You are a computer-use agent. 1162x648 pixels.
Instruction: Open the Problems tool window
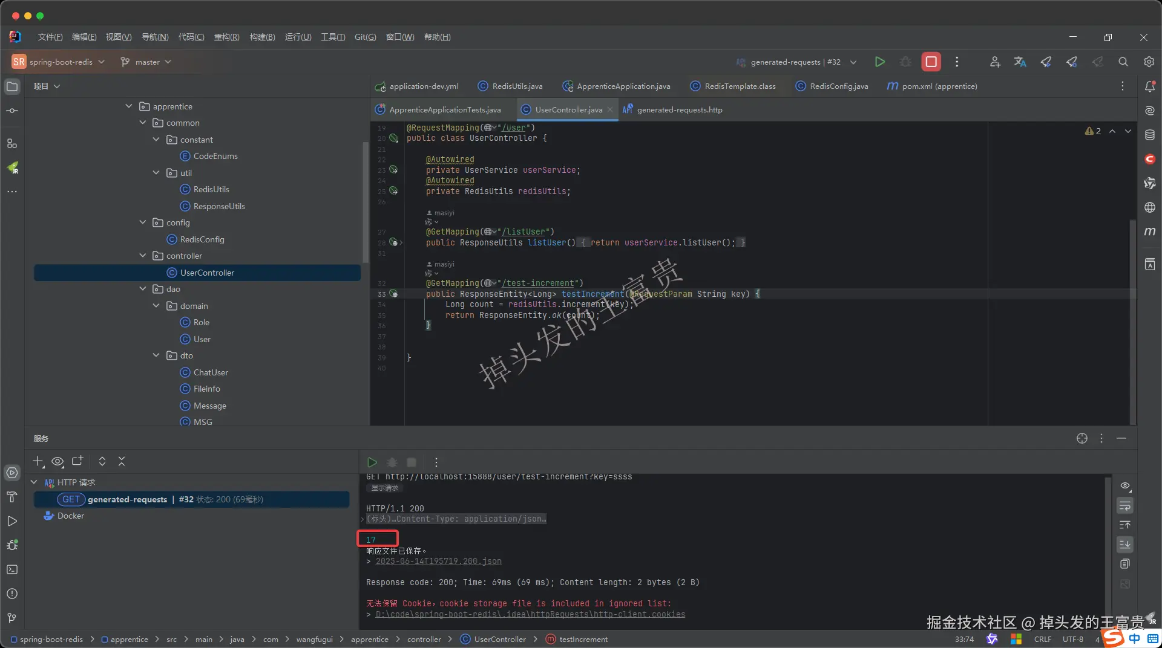coord(12,594)
